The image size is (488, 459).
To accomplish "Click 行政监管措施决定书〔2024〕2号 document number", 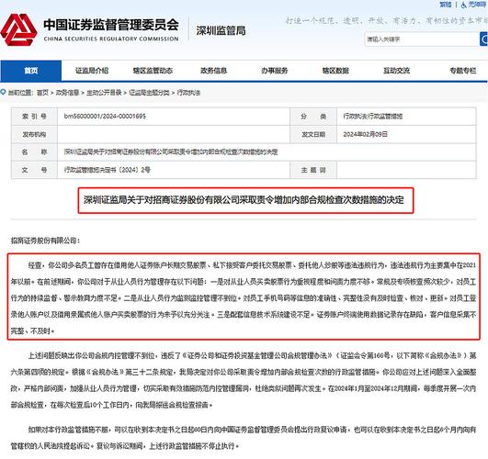I will [x=107, y=170].
